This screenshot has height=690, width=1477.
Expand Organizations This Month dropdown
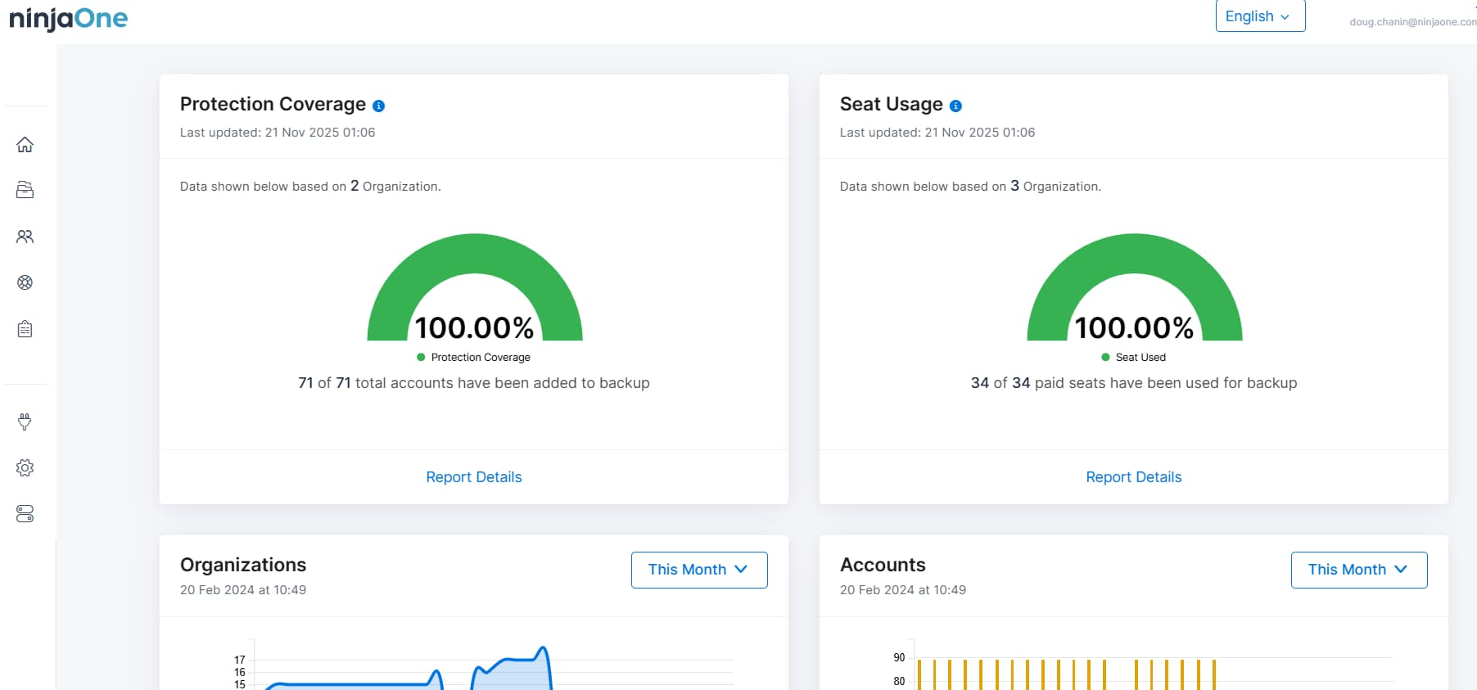[x=698, y=570]
